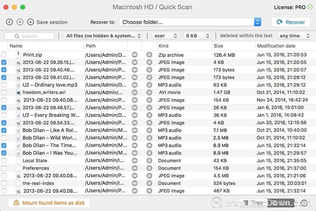This screenshot has width=316, height=211.
Task: Click hex viewer icon for U2 – Ordinary love.mp3
Action: [149, 85]
